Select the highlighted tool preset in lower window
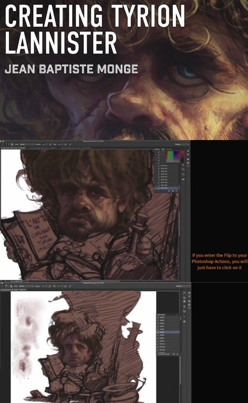Viewport: 248px width, 403px height. tap(168, 332)
